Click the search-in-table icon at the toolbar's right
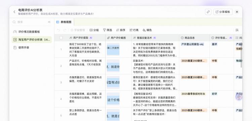Image resolution: width=252 pixels, height=121 pixels. [x=237, y=30]
